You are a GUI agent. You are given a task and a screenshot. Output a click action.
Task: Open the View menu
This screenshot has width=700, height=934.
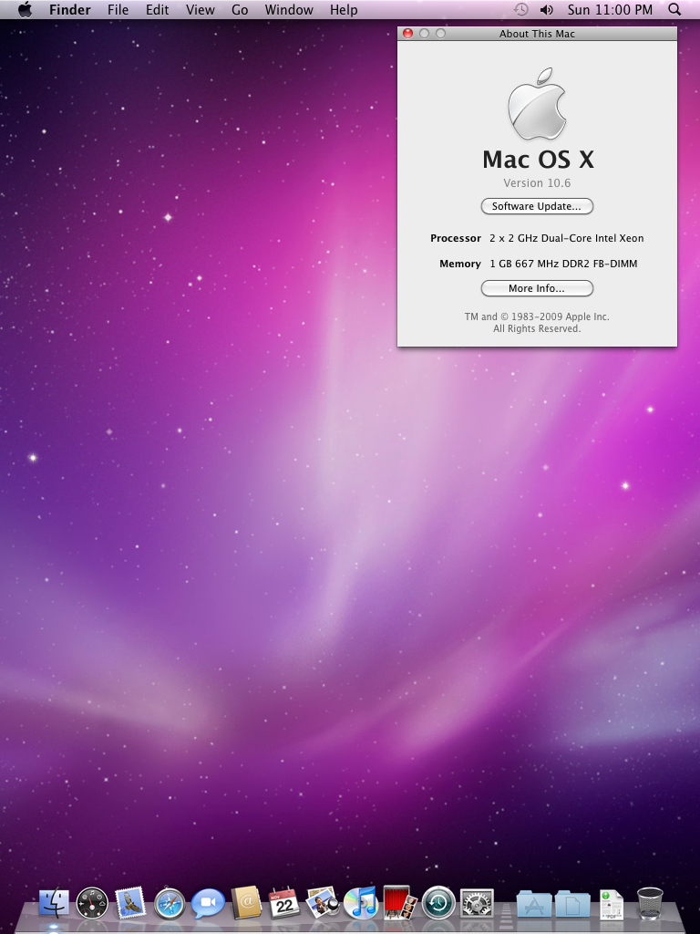(200, 9)
